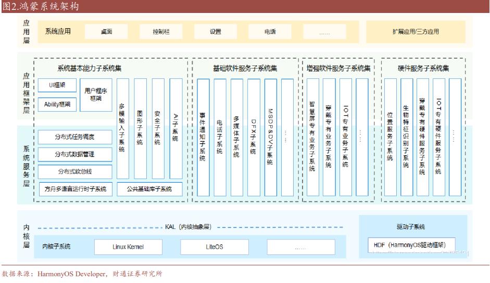
Task: Select the 分布式数据管理 box
Action: tap(75, 154)
